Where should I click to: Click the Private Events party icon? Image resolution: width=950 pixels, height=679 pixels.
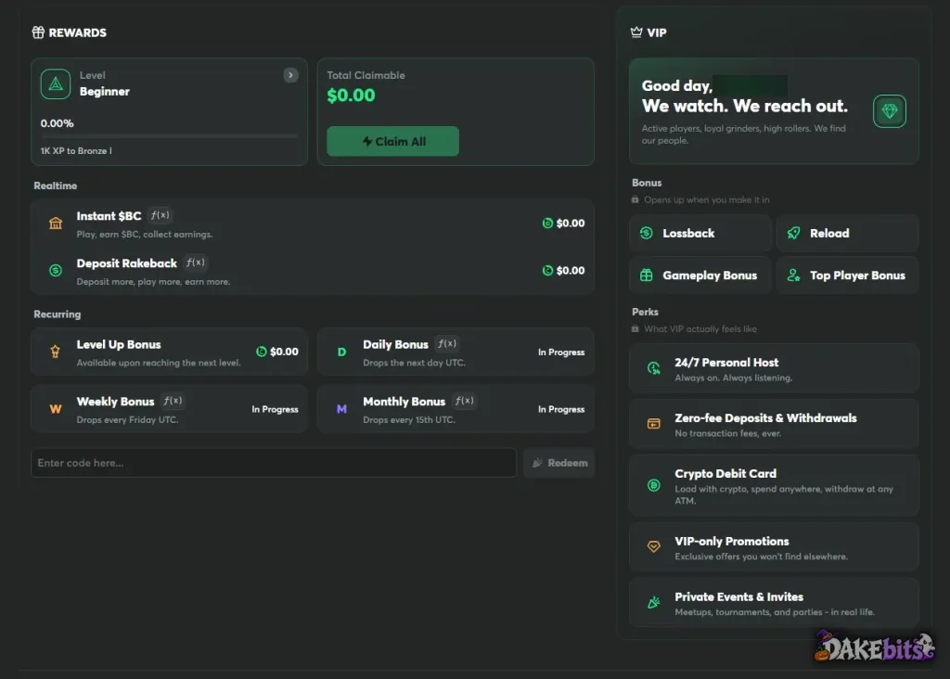[x=654, y=602]
